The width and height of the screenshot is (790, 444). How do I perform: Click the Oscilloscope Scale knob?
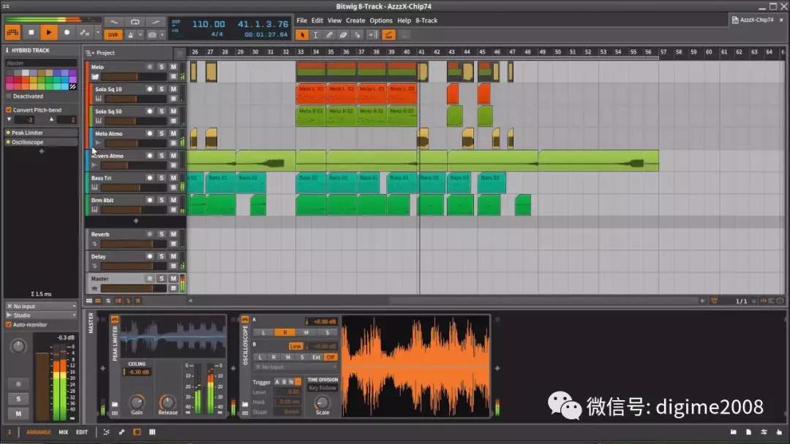tap(322, 402)
